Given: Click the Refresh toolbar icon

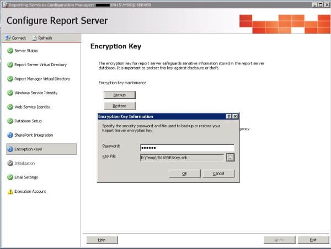Looking at the screenshot, I should (34, 38).
